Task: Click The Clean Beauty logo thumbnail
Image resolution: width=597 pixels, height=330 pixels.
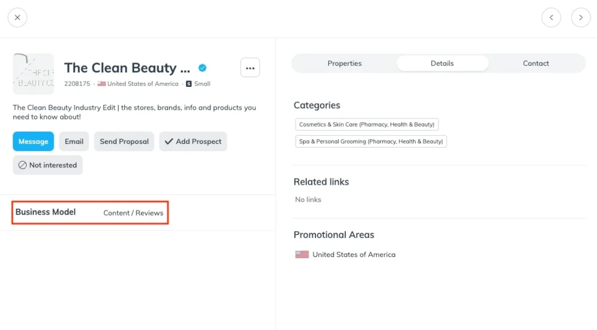Action: pyautogui.click(x=33, y=74)
